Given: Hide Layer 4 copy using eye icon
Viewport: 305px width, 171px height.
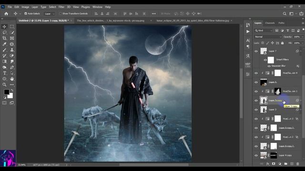Looking at the screenshot, I should click(x=256, y=155).
